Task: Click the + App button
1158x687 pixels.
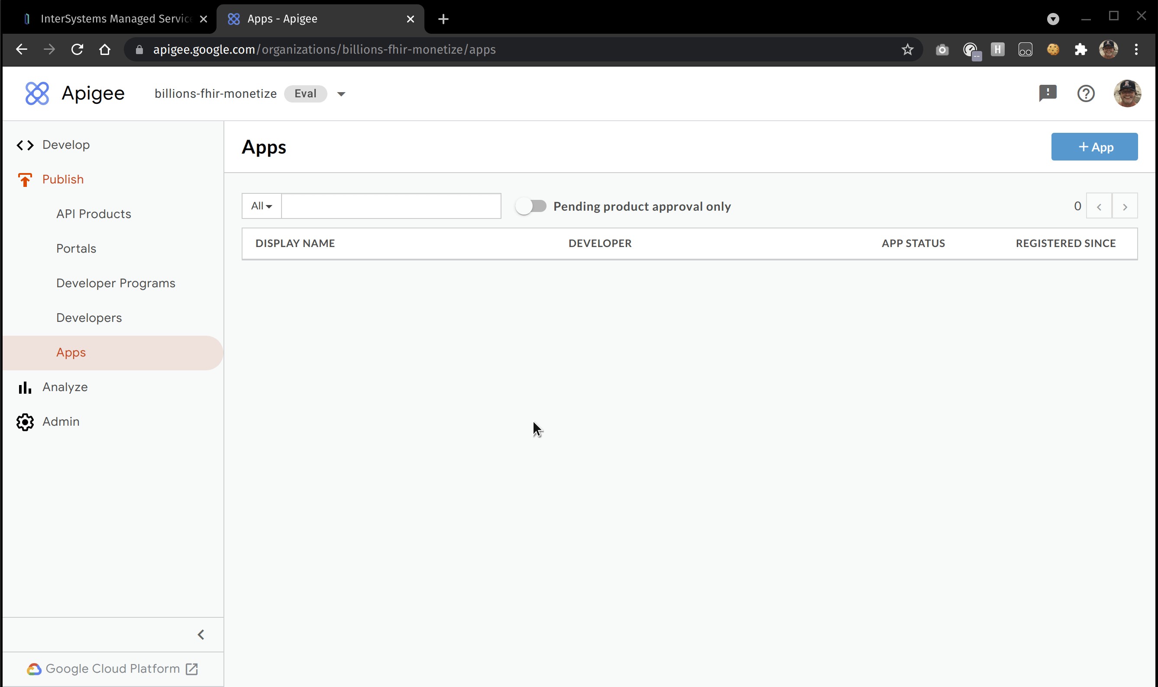Action: tap(1094, 147)
